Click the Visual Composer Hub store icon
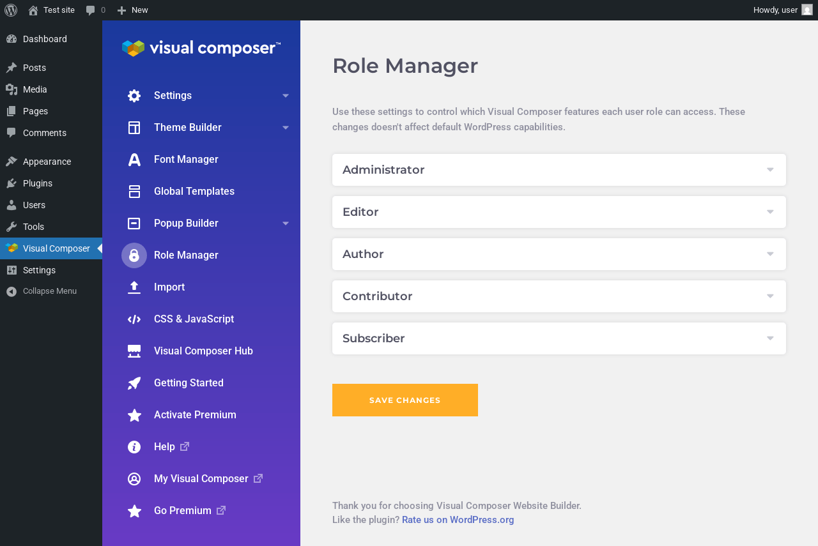The image size is (818, 546). 134,351
